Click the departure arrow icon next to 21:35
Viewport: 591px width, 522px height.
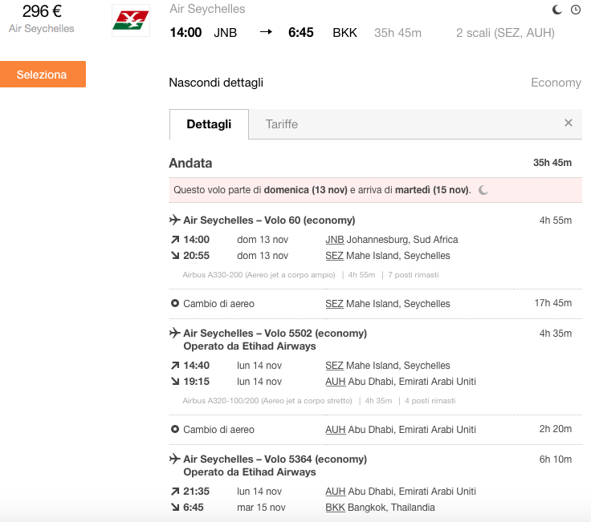pos(175,492)
